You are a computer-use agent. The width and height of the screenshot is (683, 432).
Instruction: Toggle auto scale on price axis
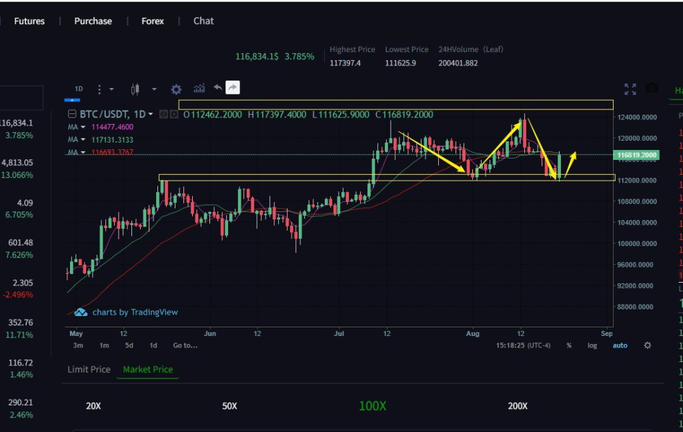620,345
